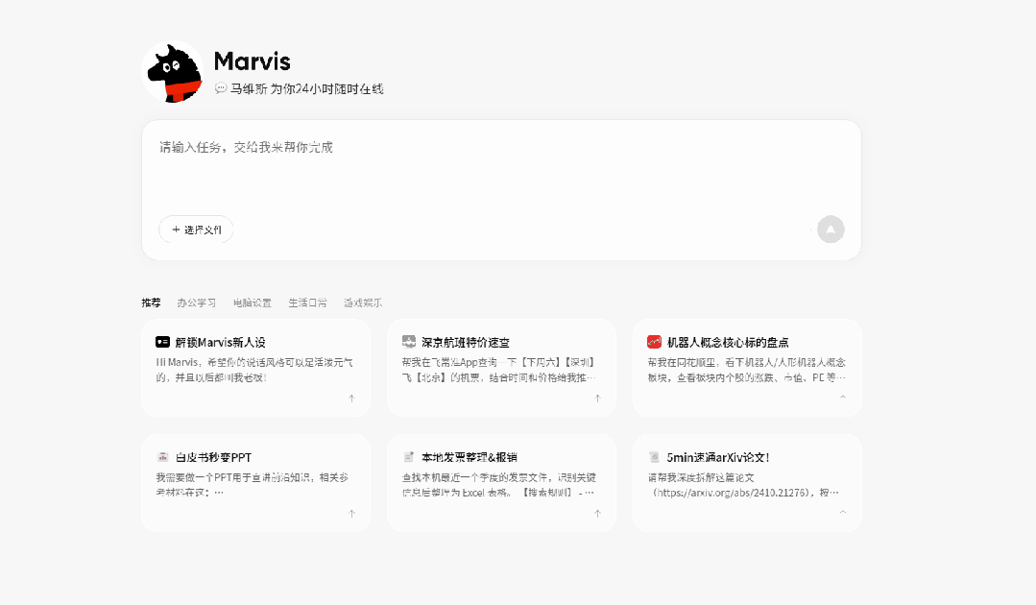Open the 游戏娱乐 tab

tap(363, 302)
